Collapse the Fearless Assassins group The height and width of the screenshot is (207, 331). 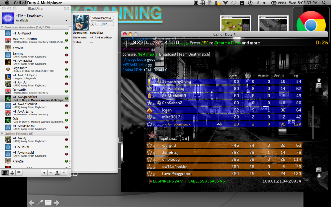coord(2,27)
